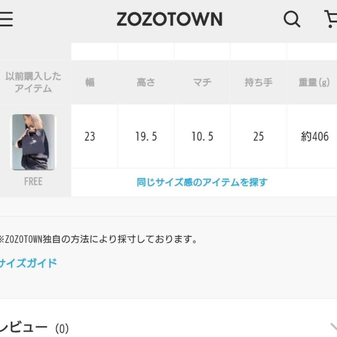The height and width of the screenshot is (337, 337).
Task: Open the shopping cart icon
Action: [331, 19]
